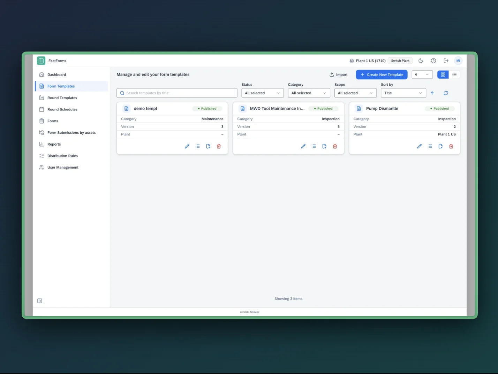Open list icon on demo templ card
Image resolution: width=498 pixels, height=374 pixels.
click(x=198, y=146)
